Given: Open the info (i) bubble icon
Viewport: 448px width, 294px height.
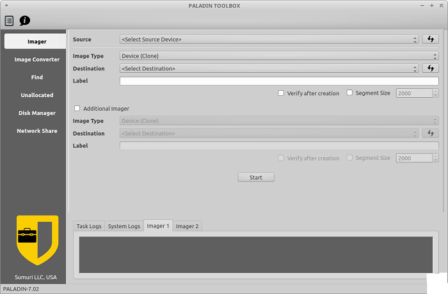Looking at the screenshot, I should (x=24, y=20).
